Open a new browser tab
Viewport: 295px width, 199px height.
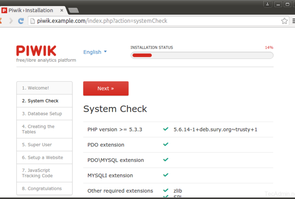[x=73, y=10]
